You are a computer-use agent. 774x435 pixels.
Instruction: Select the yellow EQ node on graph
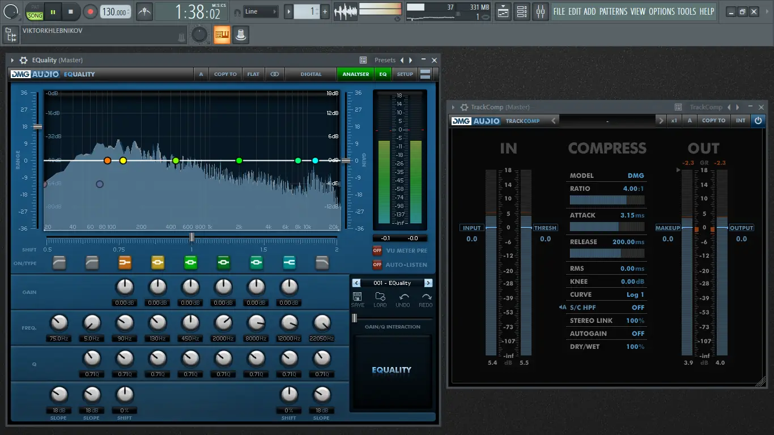coord(123,161)
